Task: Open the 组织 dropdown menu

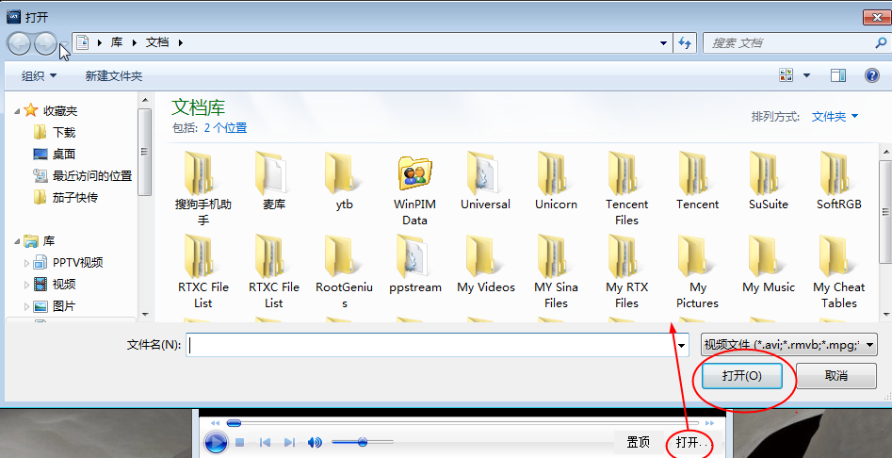Action: pyautogui.click(x=40, y=75)
